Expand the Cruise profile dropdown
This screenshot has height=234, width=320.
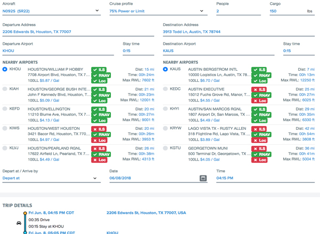point(158,11)
